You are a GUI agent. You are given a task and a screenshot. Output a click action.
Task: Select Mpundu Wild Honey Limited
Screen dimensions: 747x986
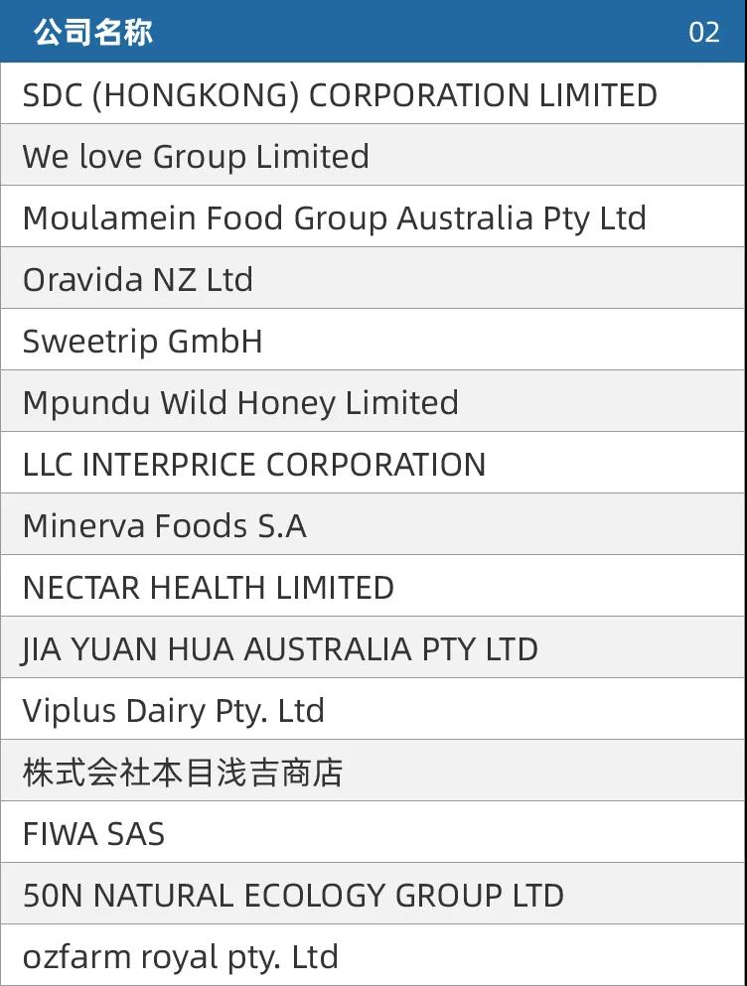click(x=373, y=401)
